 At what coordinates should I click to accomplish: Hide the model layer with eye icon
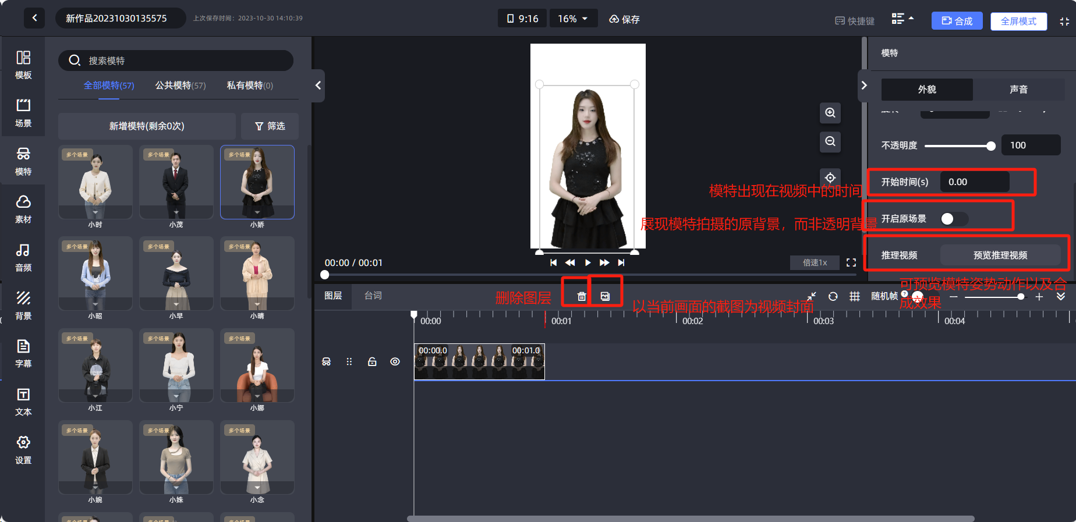(395, 361)
